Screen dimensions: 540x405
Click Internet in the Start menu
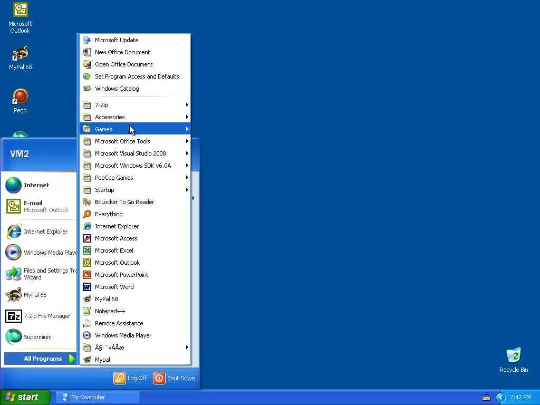point(40,185)
